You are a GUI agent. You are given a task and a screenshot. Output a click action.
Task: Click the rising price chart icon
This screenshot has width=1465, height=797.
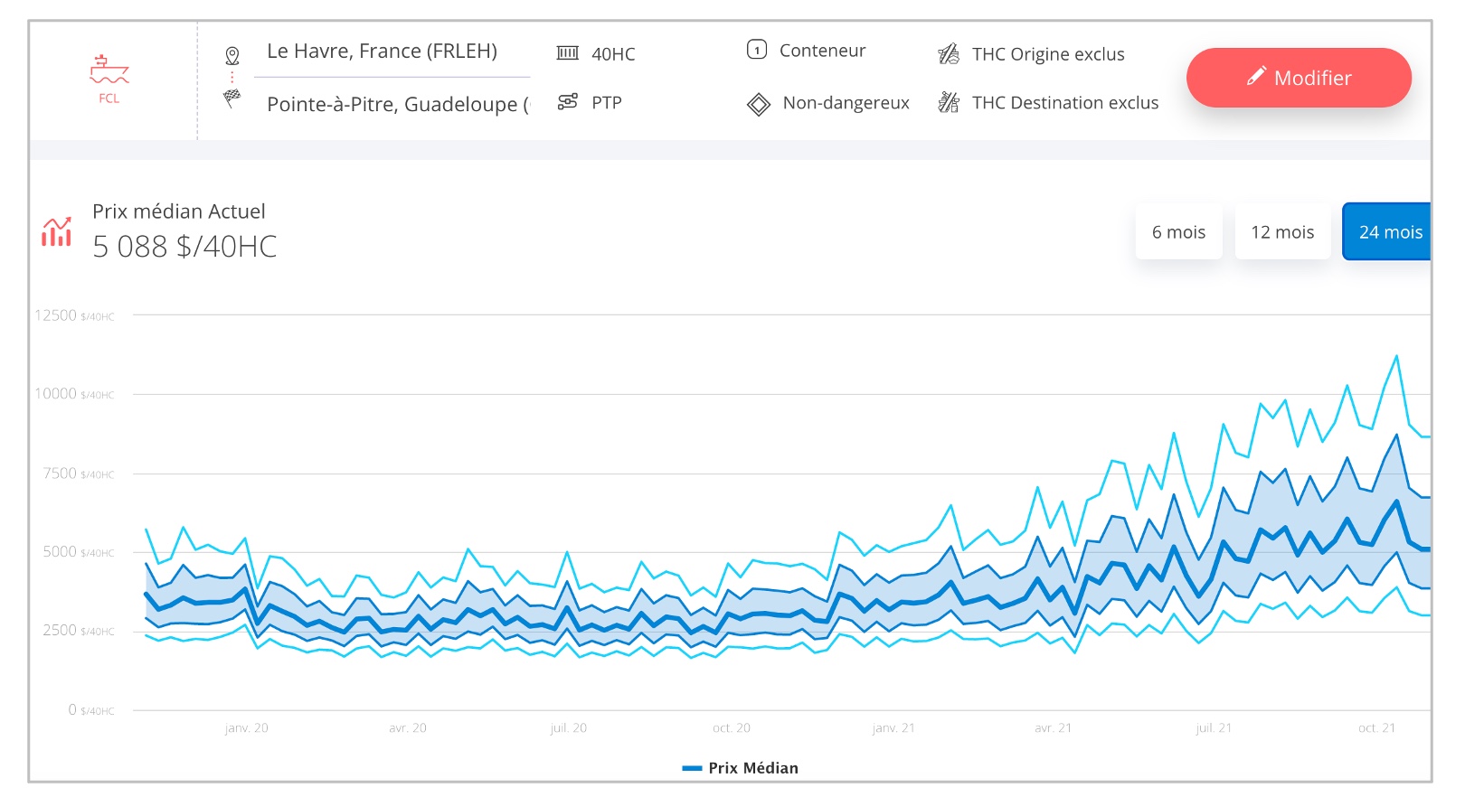tap(57, 231)
